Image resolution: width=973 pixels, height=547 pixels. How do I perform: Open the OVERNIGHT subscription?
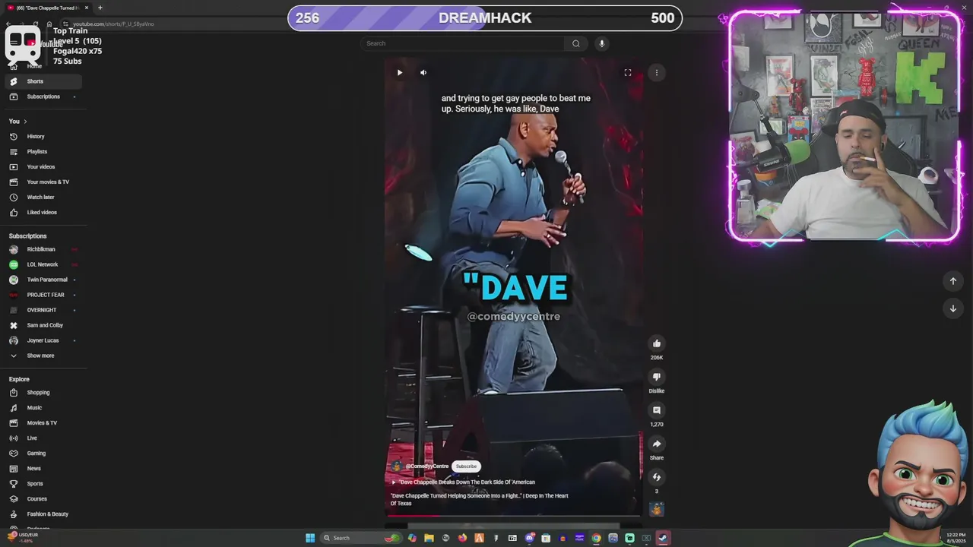pos(43,310)
